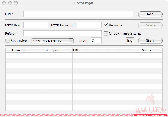Start the download with Start button
Viewport: 168px width, 117px height.
150,41
